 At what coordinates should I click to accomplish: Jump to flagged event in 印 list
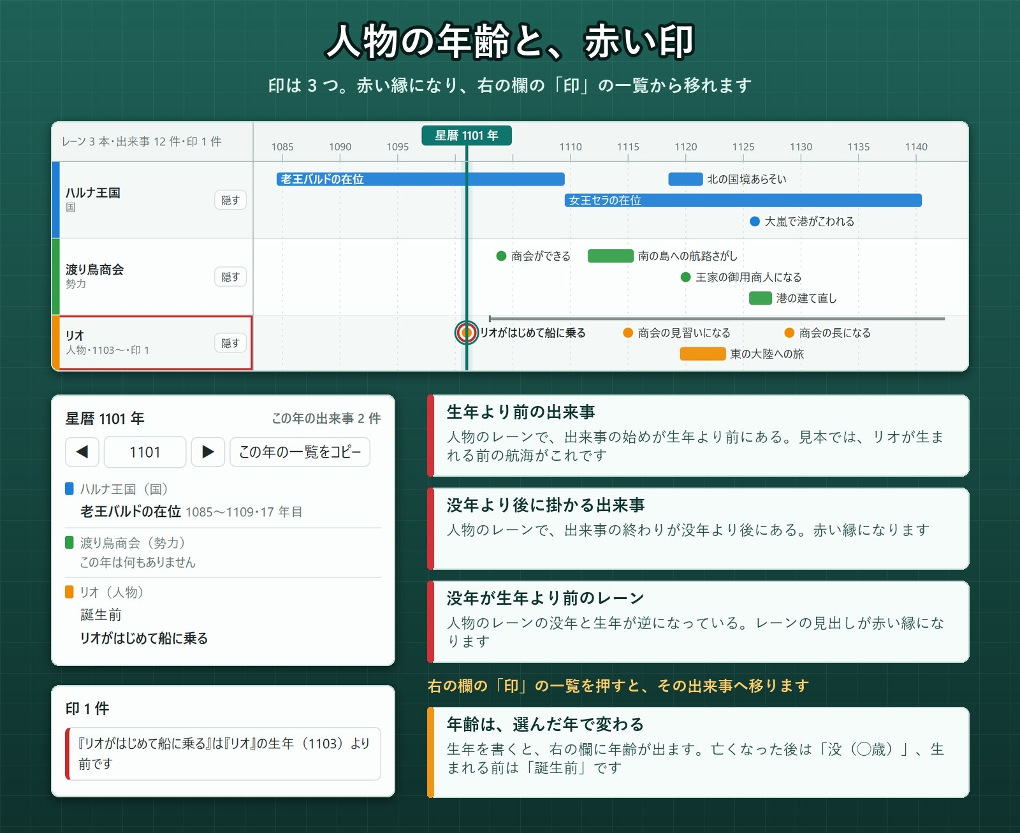click(223, 753)
